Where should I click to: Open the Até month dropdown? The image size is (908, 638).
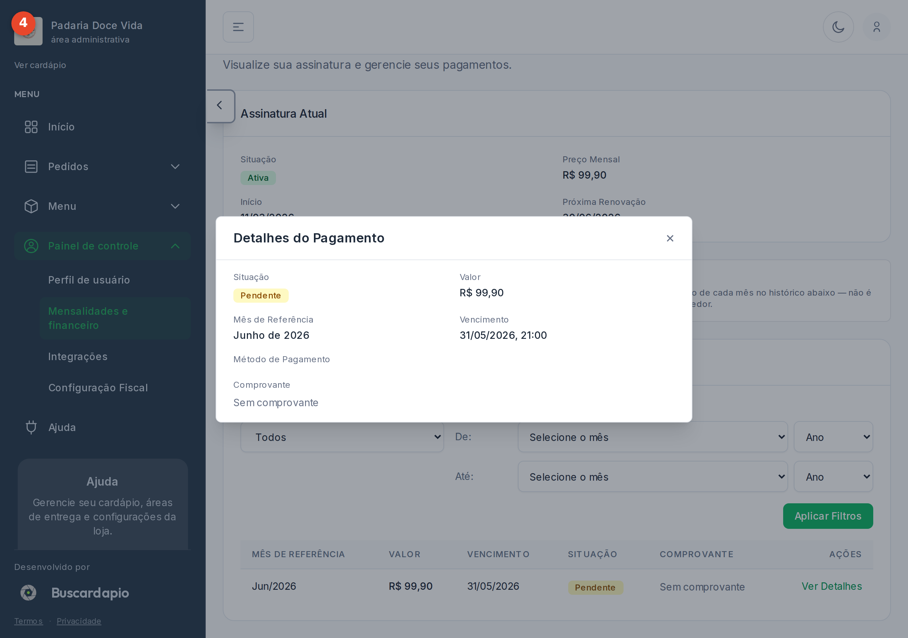pyautogui.click(x=653, y=476)
